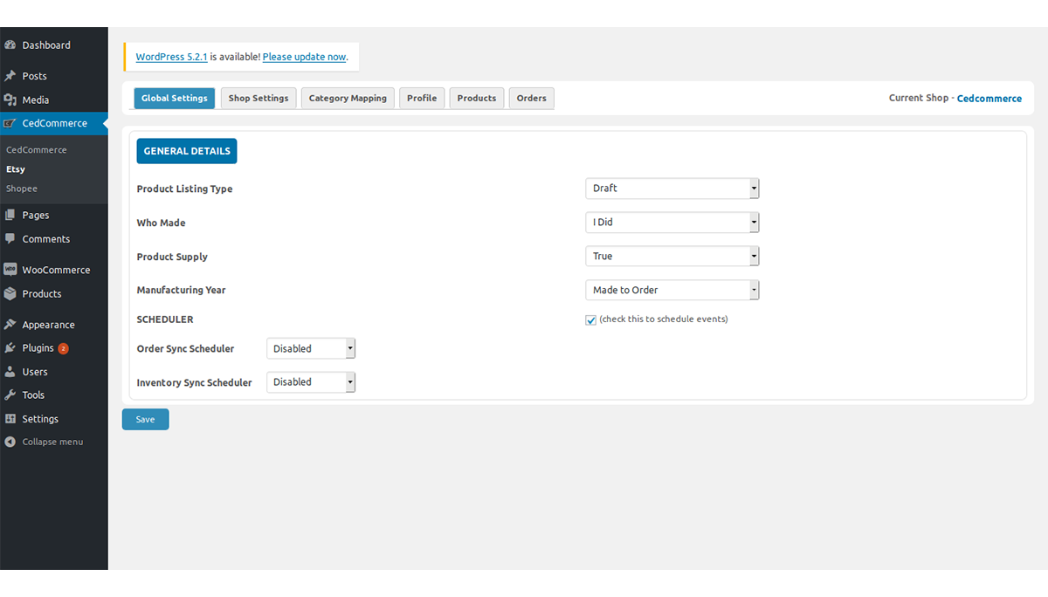Open the WooCommerce menu
The height and width of the screenshot is (597, 1048).
tap(56, 269)
